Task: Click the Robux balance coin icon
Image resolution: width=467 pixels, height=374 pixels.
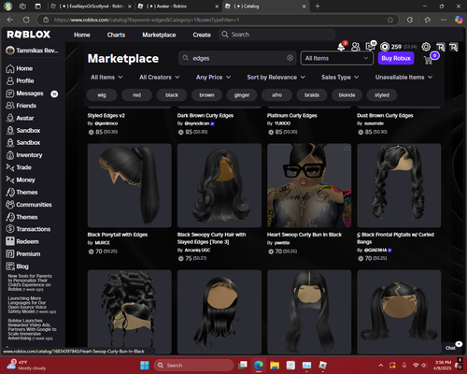Action: [385, 47]
